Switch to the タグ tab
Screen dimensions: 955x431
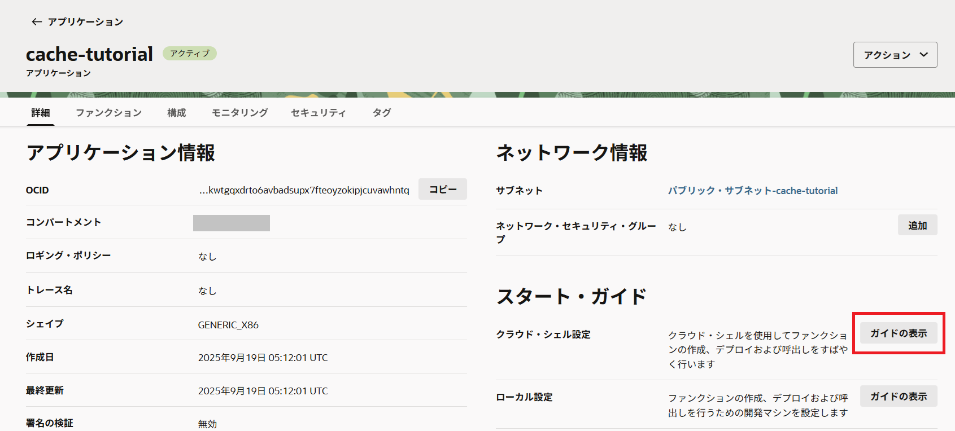382,113
